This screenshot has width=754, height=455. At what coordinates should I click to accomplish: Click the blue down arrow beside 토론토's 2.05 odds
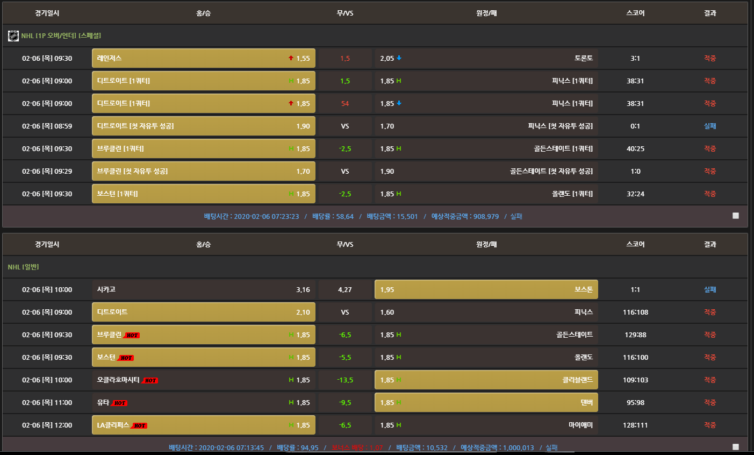(399, 58)
